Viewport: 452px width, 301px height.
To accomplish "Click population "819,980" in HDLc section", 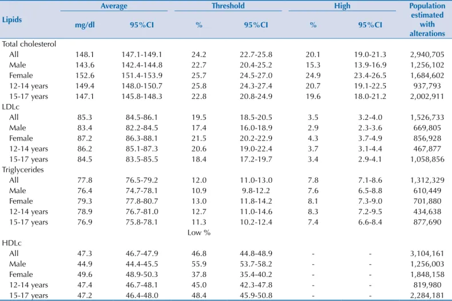I will point(427,285).
